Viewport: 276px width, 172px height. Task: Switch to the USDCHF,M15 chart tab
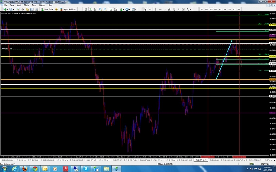tap(242, 160)
